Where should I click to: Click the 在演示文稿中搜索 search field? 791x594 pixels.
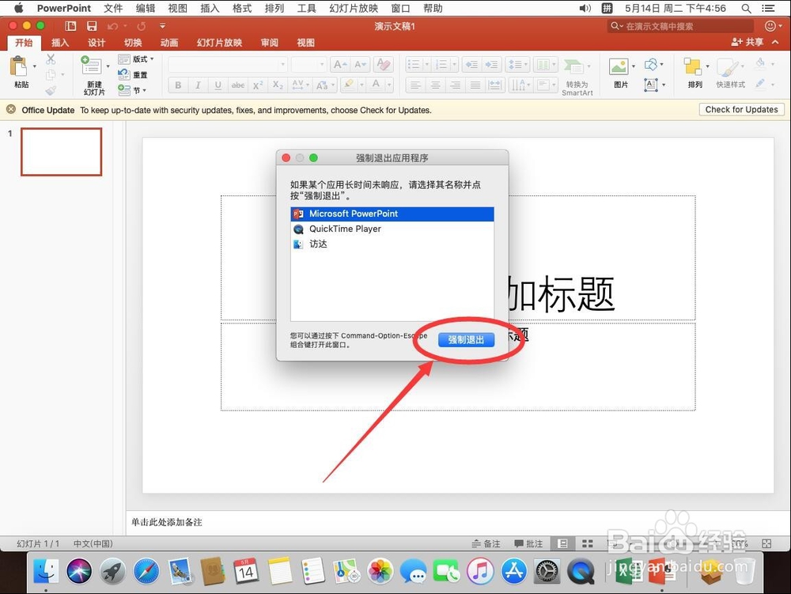[681, 26]
